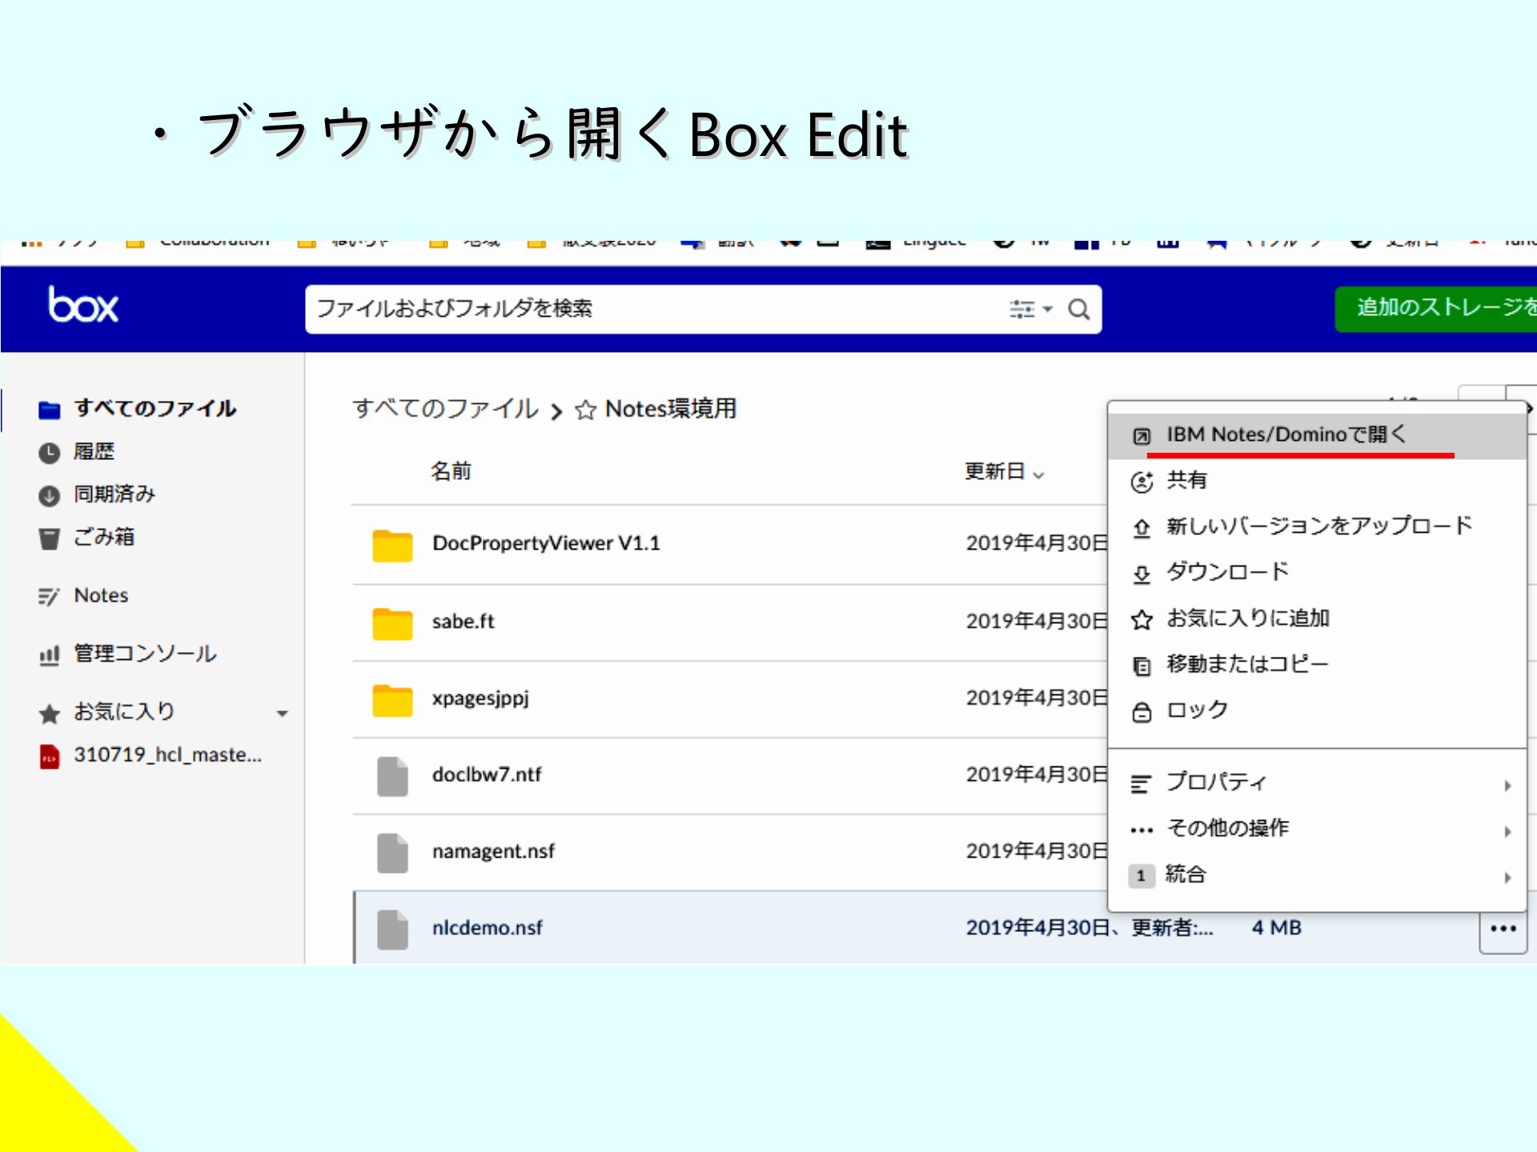Open 履歴 history in sidebar
The image size is (1537, 1152).
[x=76, y=452]
